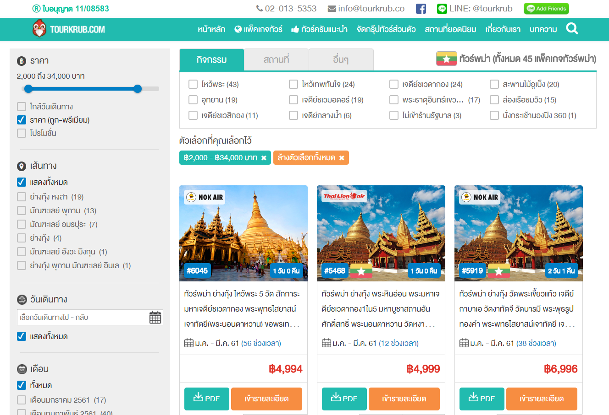Open the LINE @tourkrub link
This screenshot has width=609, height=415.
click(475, 9)
